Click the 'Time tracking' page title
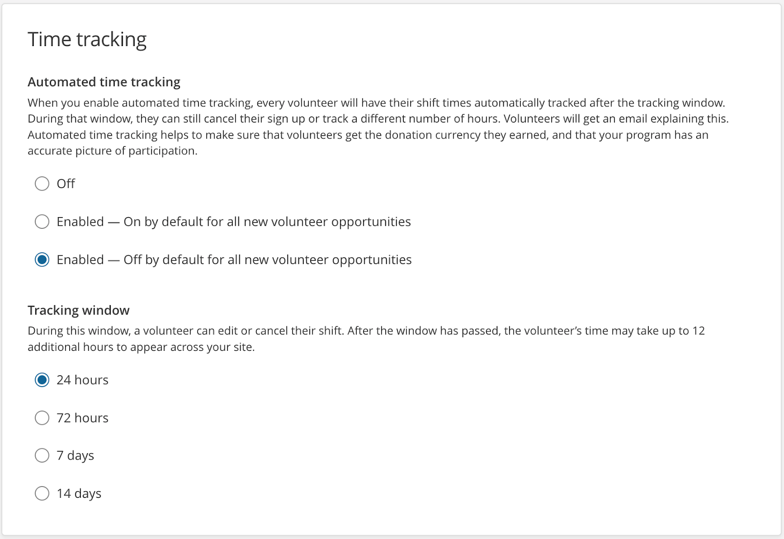Viewport: 784px width, 539px height. tap(87, 40)
